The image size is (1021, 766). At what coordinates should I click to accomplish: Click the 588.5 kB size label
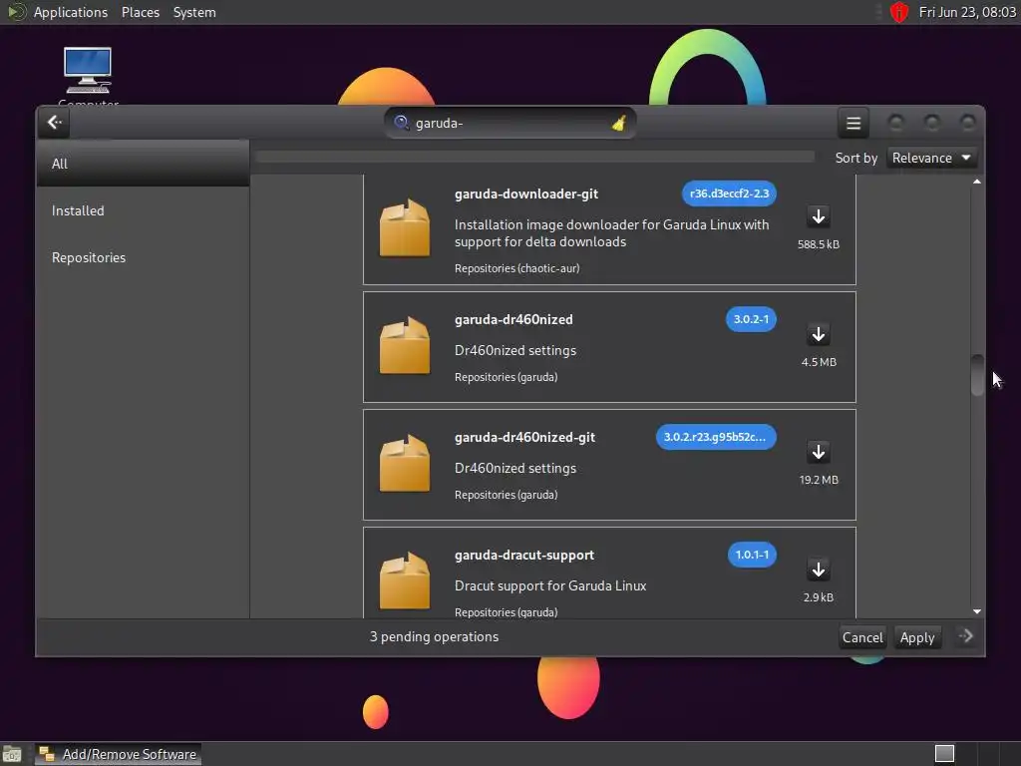click(818, 244)
